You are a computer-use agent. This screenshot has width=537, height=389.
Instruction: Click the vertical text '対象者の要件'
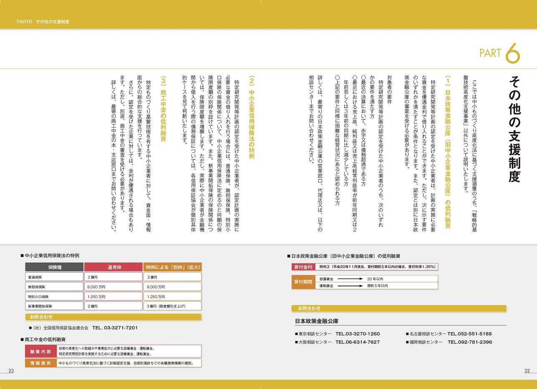389,90
